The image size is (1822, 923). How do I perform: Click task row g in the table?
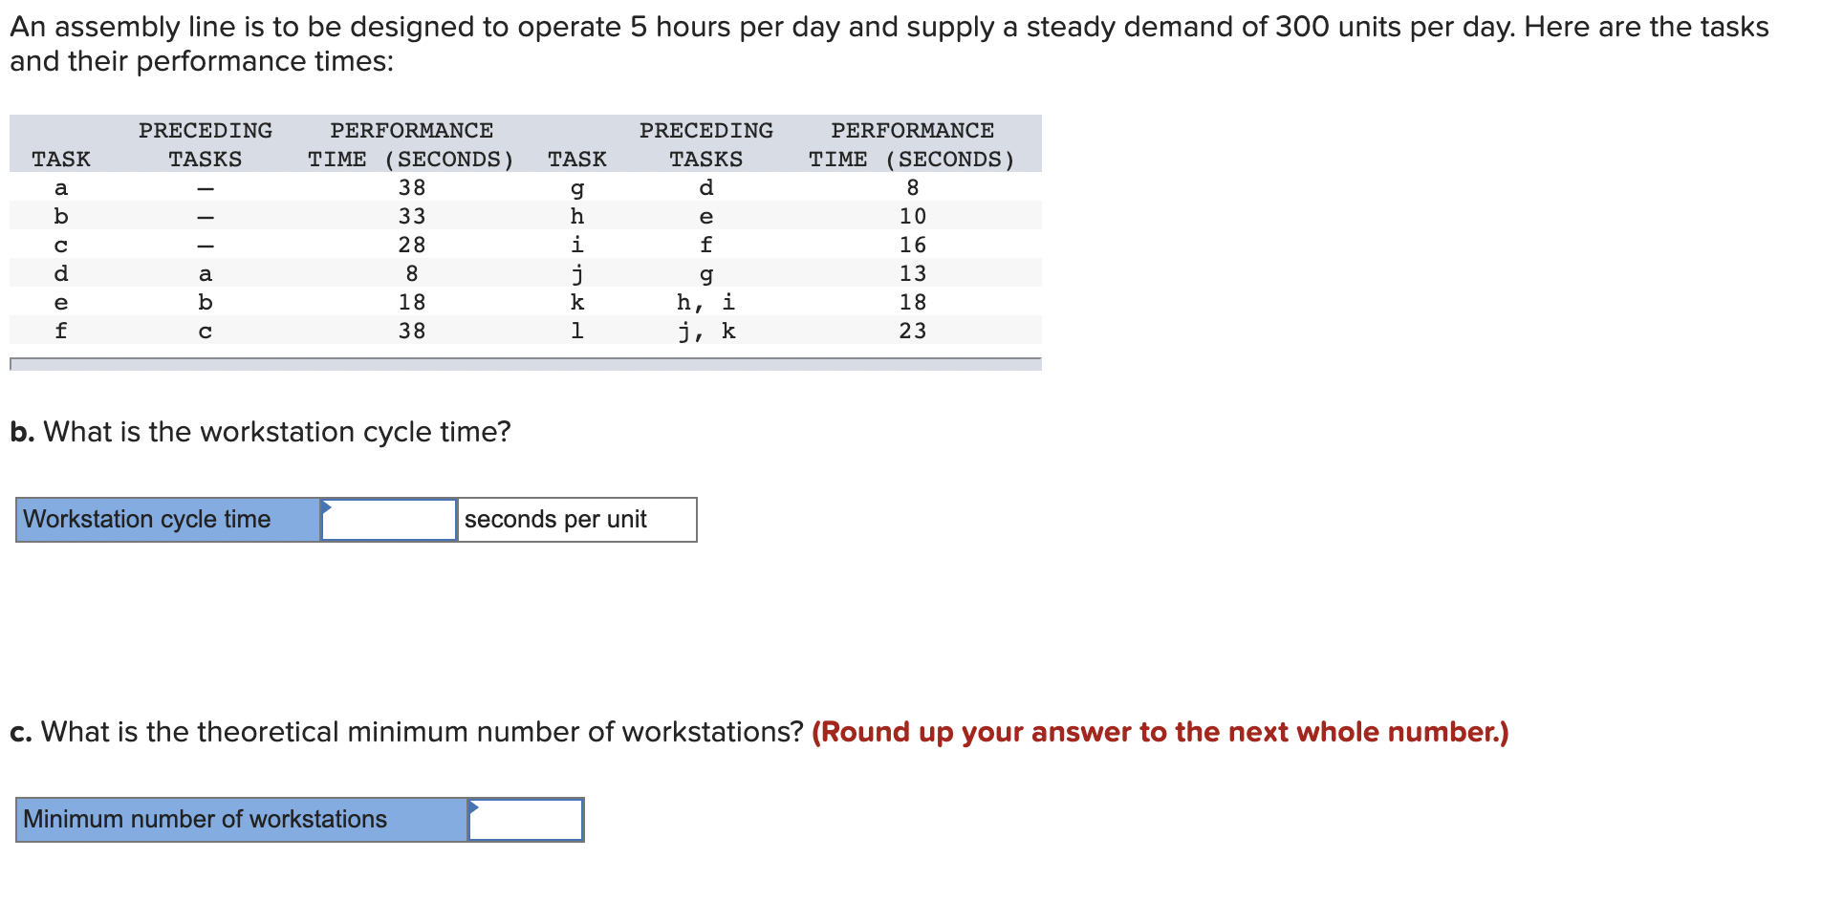click(577, 188)
